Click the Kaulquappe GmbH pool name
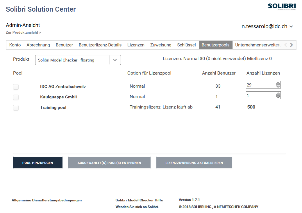Viewport: 302px width, 213px height. pyautogui.click(x=59, y=97)
